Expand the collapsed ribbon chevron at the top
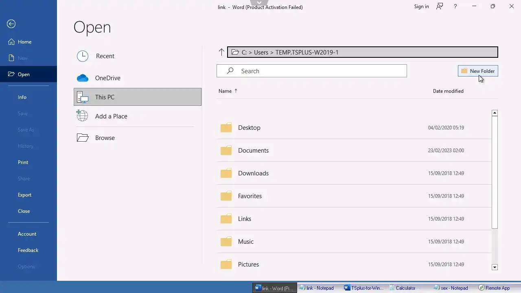 pos(260,2)
